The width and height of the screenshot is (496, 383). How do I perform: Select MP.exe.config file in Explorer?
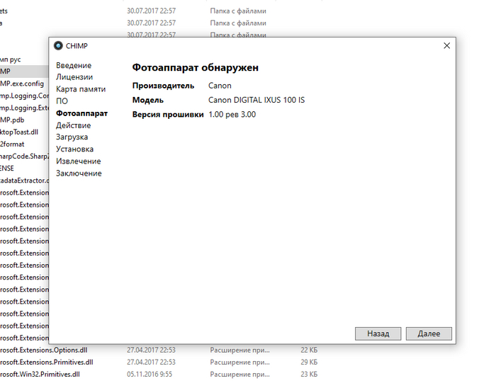click(22, 84)
